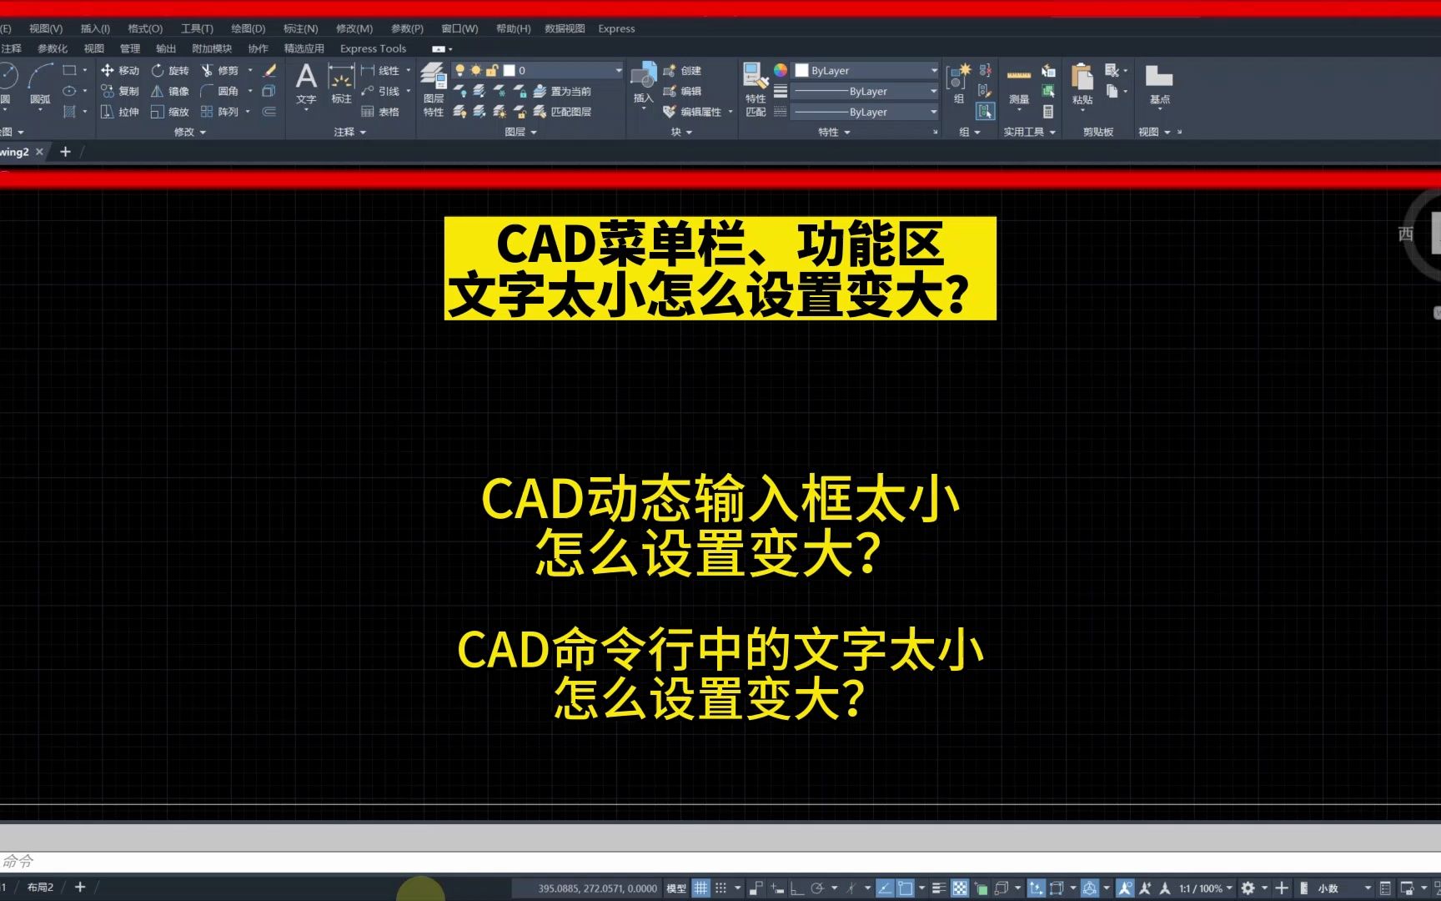This screenshot has height=901, width=1441.
Task: Toggle snap mode in status bar
Action: click(x=721, y=888)
